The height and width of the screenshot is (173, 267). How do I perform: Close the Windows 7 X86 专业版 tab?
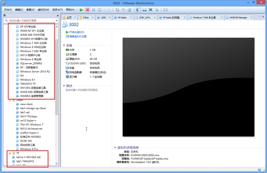click(222, 17)
